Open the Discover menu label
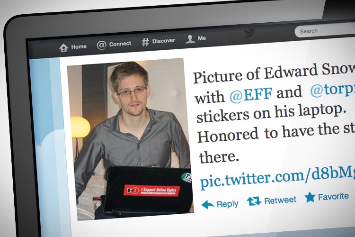 163,41
